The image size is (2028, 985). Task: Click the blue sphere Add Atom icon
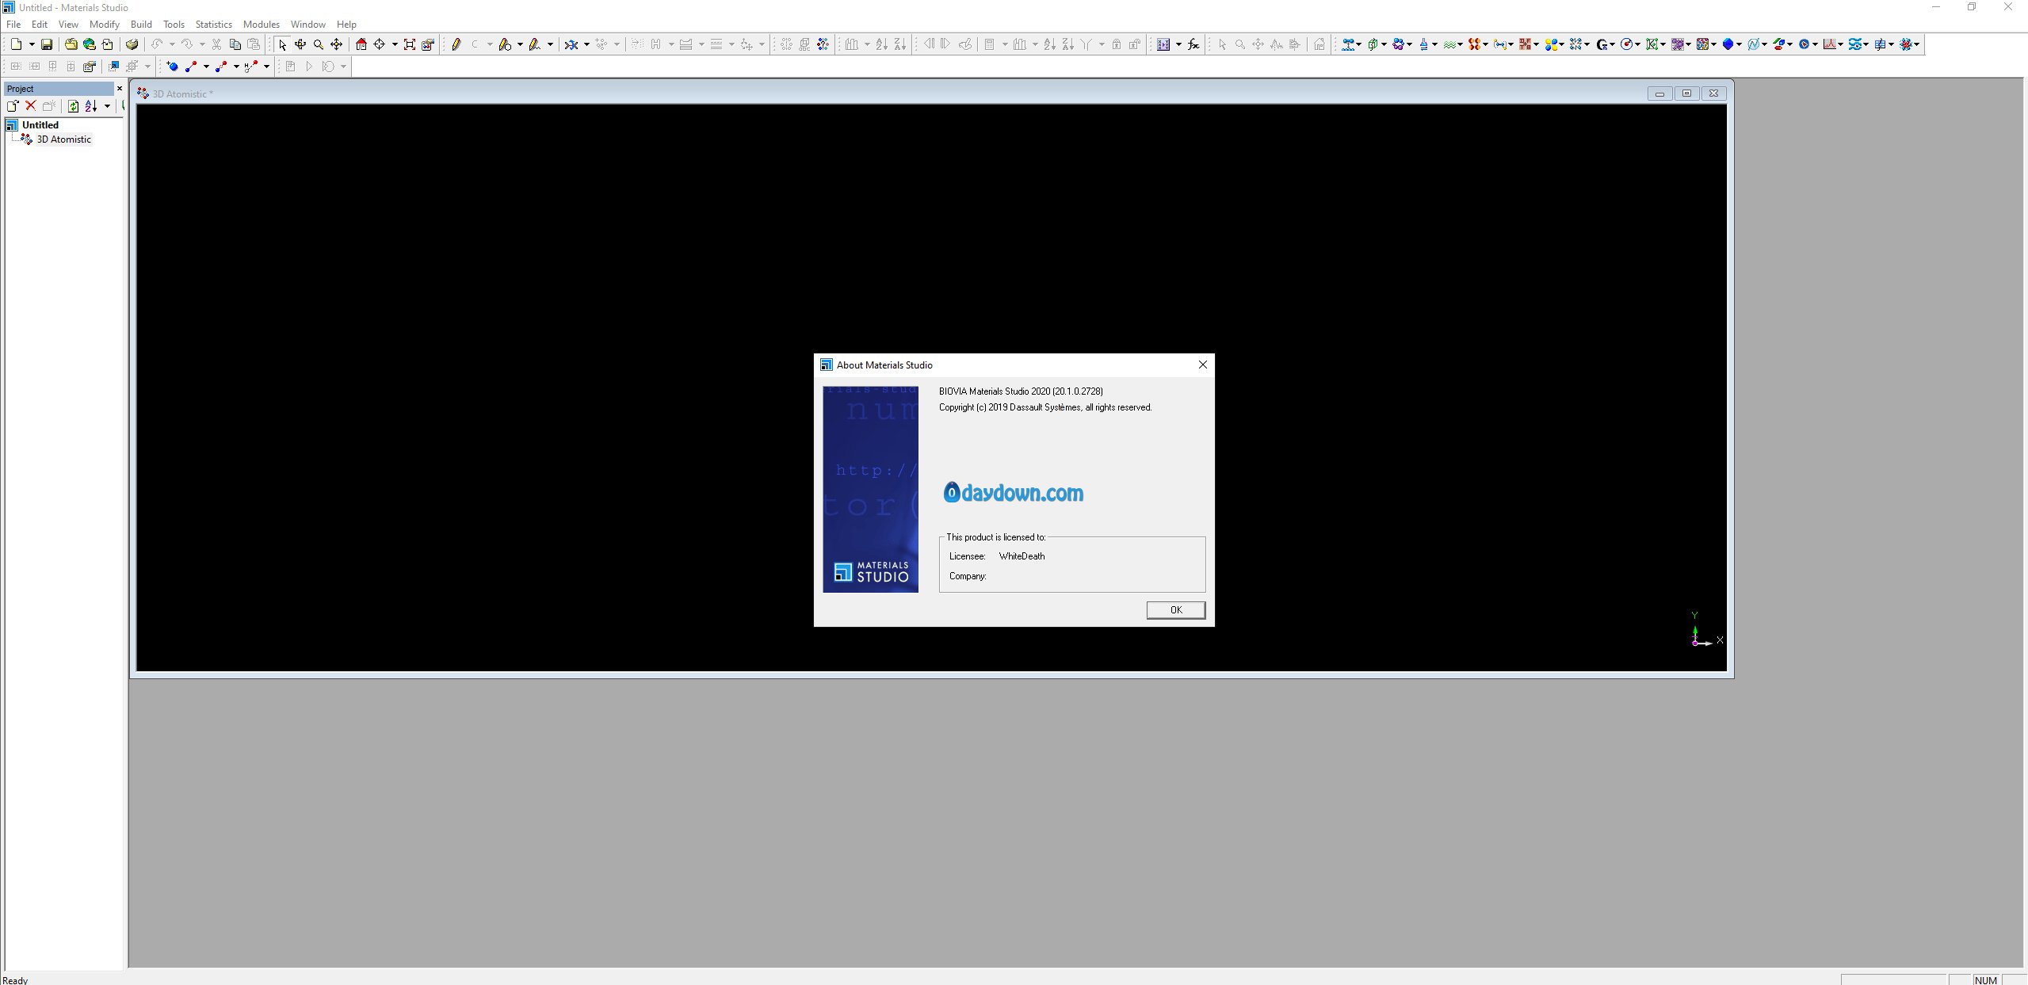click(173, 67)
